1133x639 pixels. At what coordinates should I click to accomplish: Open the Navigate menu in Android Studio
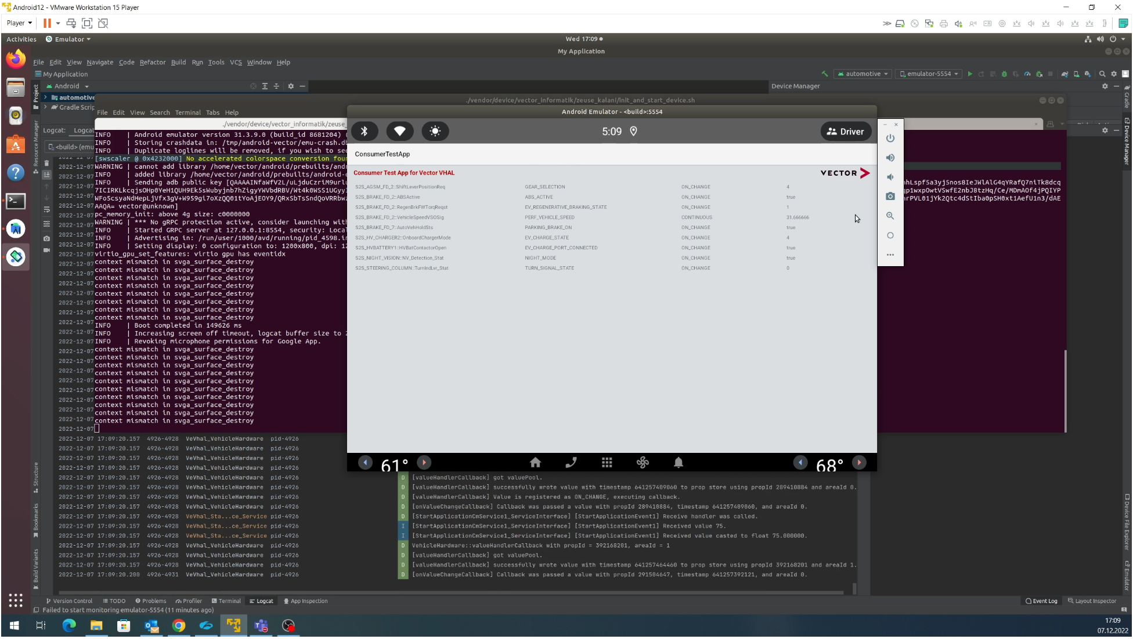(x=100, y=62)
